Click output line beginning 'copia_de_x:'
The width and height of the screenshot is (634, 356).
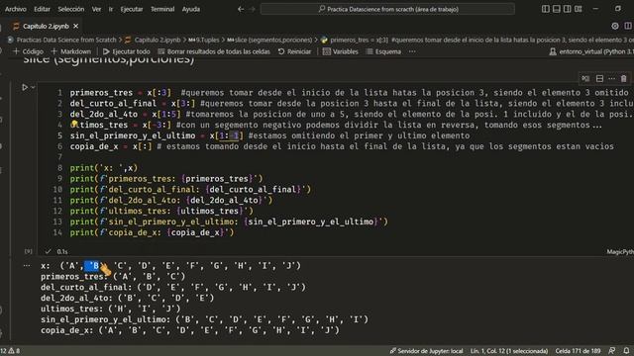190,330
